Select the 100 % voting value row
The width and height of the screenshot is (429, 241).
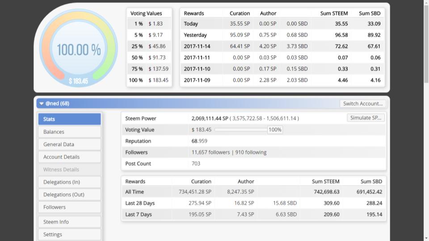pos(149,80)
